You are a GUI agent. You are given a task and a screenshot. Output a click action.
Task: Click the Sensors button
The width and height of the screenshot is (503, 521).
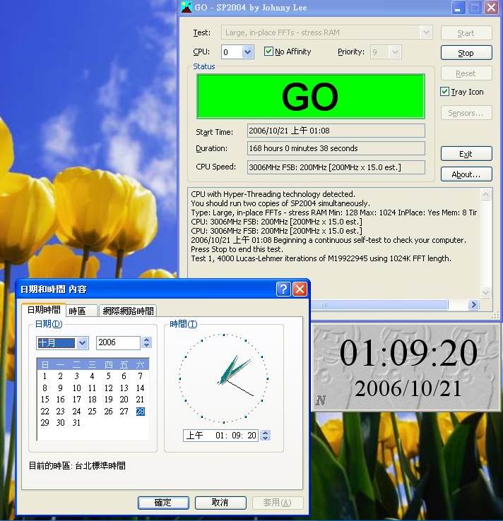[466, 113]
